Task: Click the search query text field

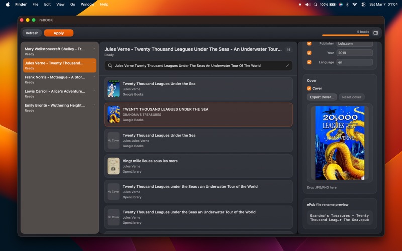Action: (x=198, y=66)
